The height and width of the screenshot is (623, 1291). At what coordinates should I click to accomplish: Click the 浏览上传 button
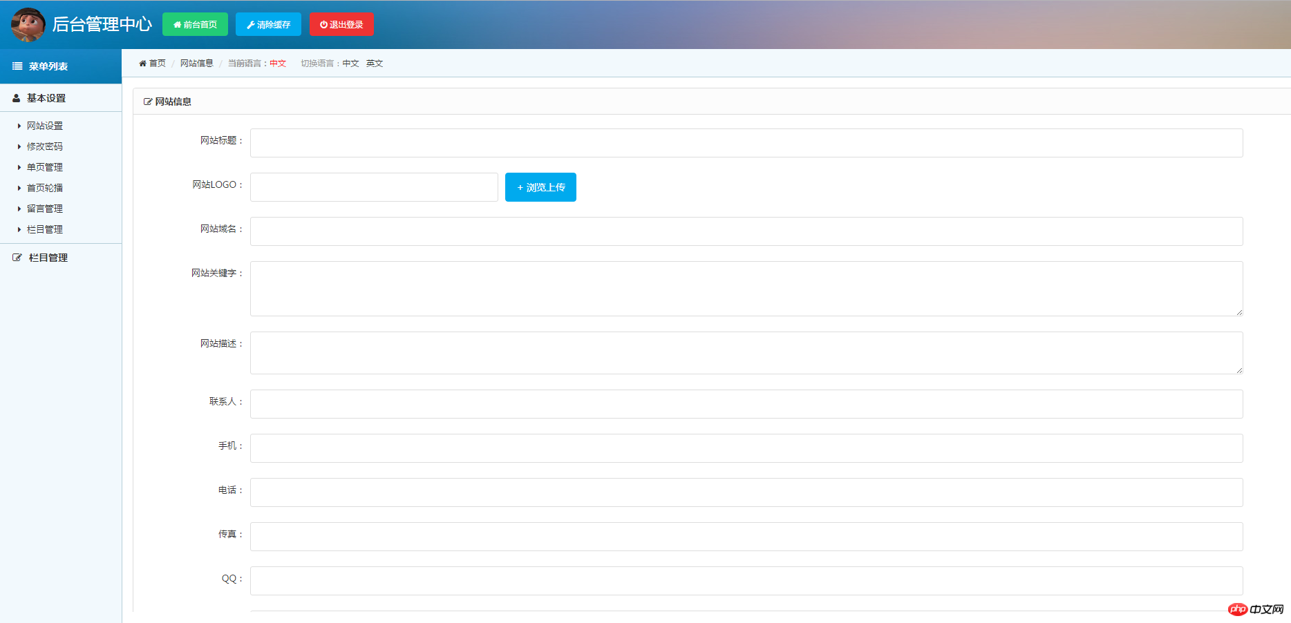coord(540,187)
